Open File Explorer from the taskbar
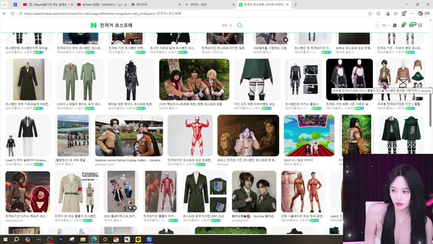 [x=83, y=239]
